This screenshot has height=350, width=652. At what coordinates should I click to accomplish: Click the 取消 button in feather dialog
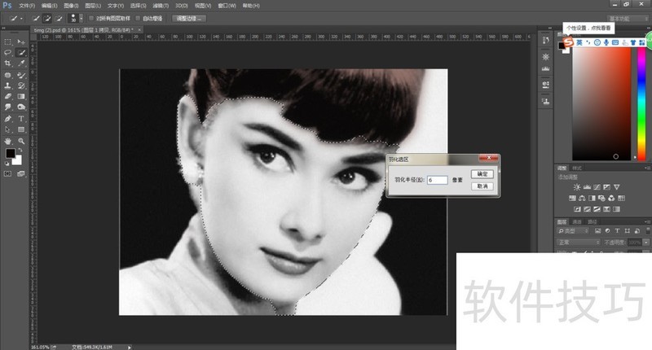click(x=482, y=186)
